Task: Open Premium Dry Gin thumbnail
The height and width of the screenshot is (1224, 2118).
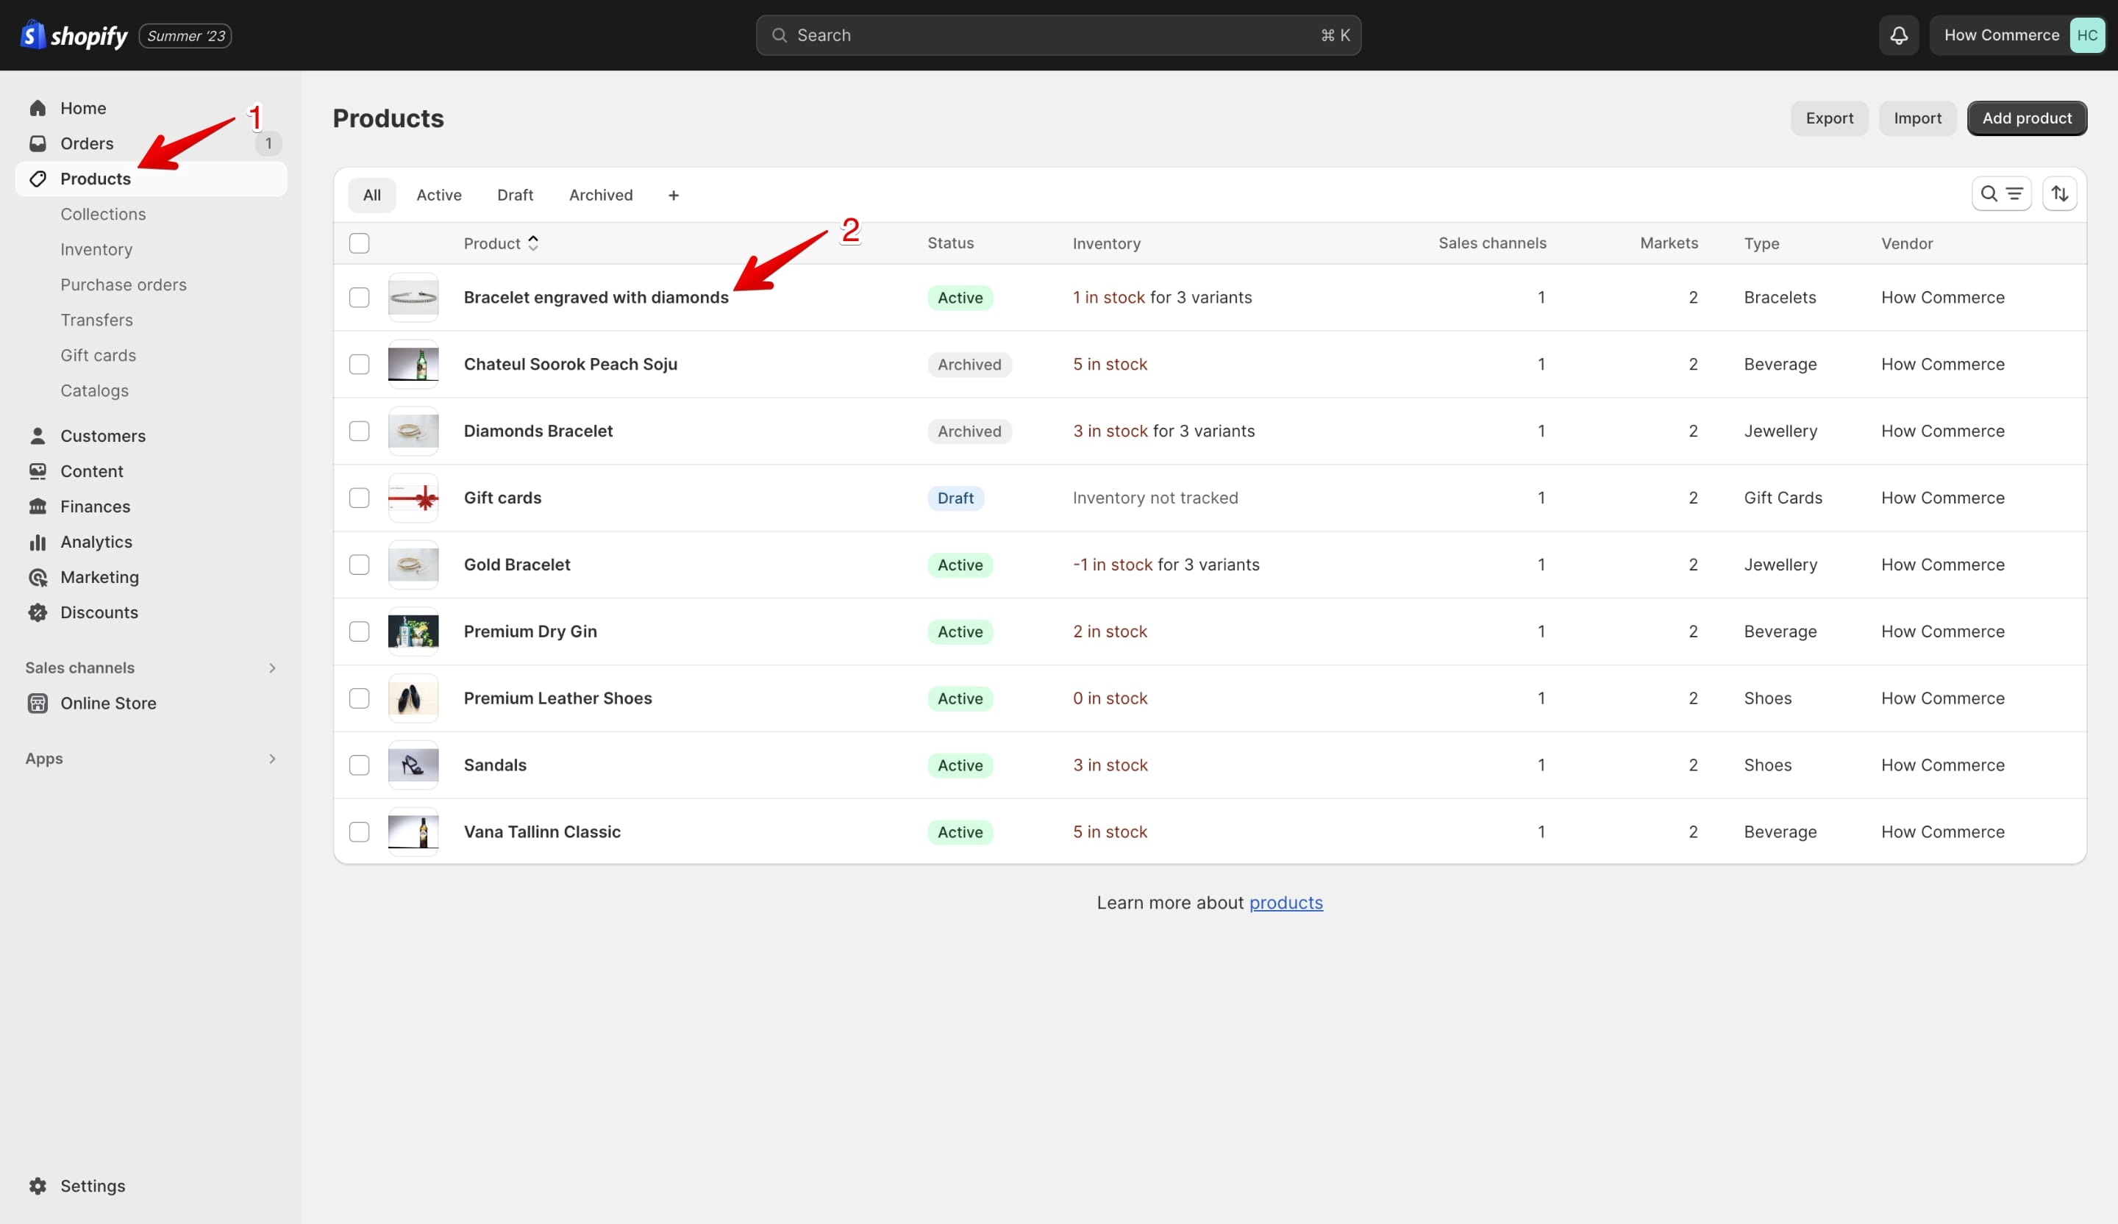Action: 413,631
